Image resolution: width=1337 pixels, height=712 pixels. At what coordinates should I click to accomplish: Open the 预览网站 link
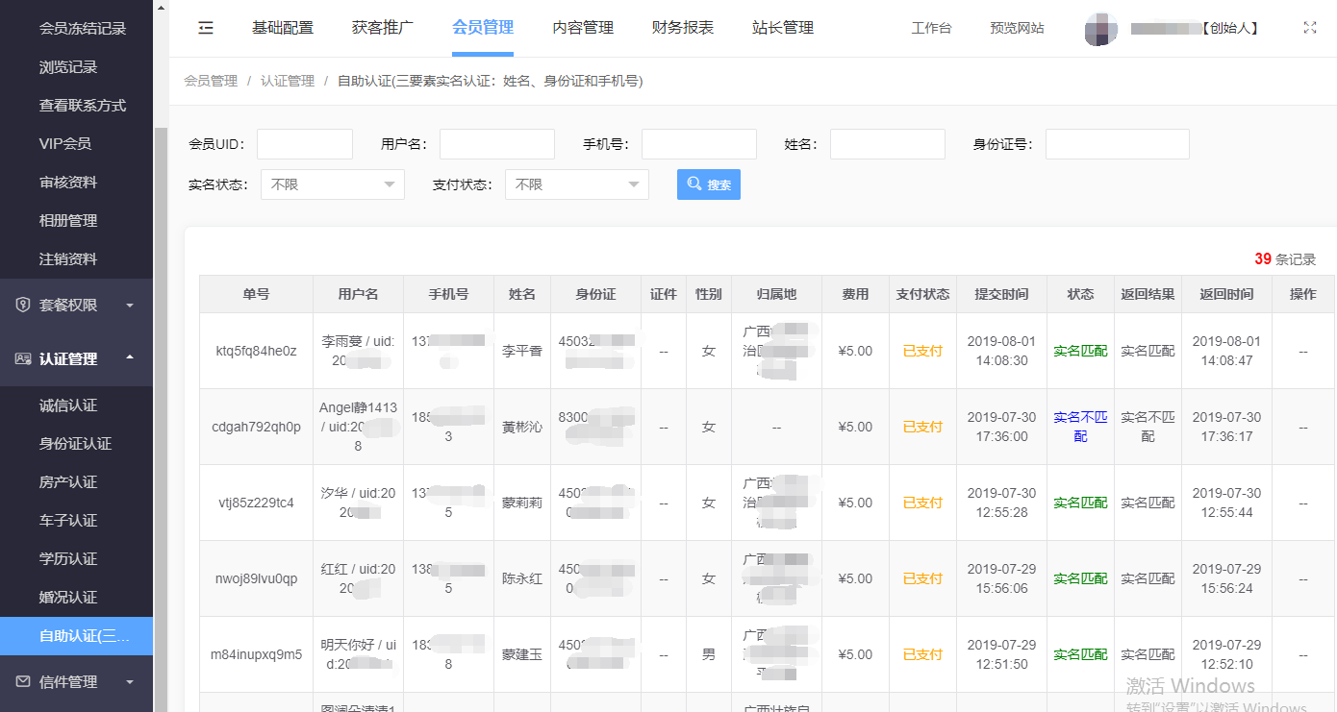(x=1017, y=28)
